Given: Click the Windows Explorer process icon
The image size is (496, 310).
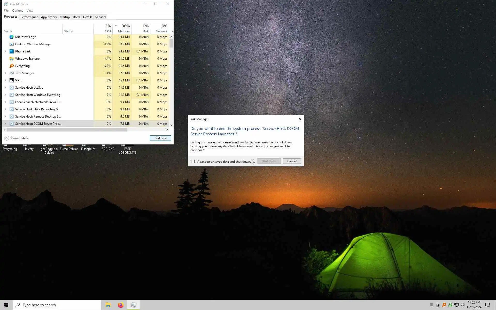Looking at the screenshot, I should point(11,59).
